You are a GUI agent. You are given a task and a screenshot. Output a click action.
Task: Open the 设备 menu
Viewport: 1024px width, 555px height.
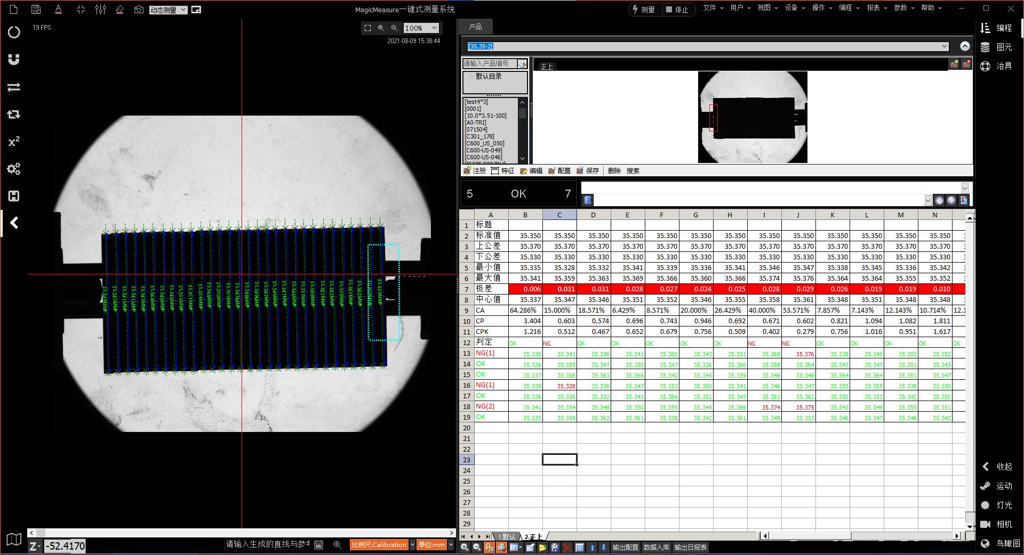pos(795,8)
